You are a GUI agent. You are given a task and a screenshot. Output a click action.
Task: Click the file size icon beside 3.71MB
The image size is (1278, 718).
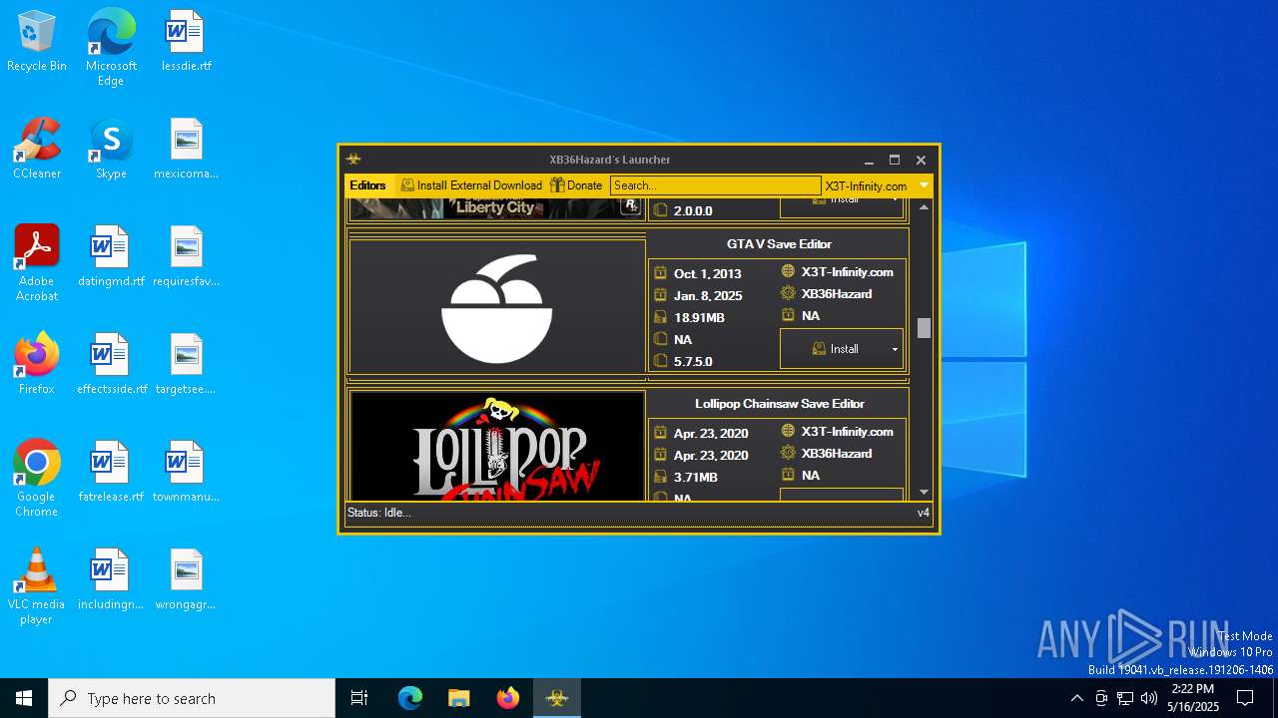pyautogui.click(x=660, y=477)
